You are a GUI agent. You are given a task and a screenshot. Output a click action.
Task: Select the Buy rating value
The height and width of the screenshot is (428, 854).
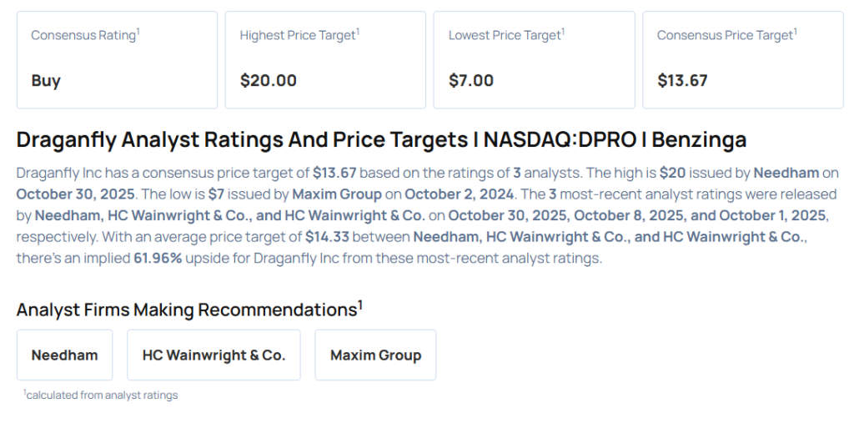[46, 81]
